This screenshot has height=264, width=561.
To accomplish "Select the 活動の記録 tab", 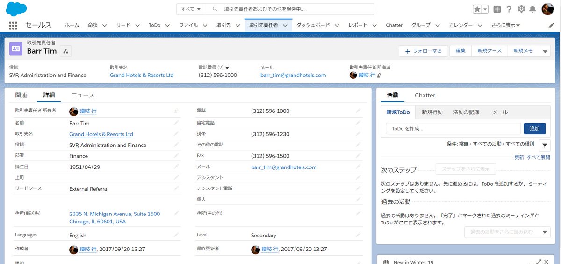I will pyautogui.click(x=466, y=112).
